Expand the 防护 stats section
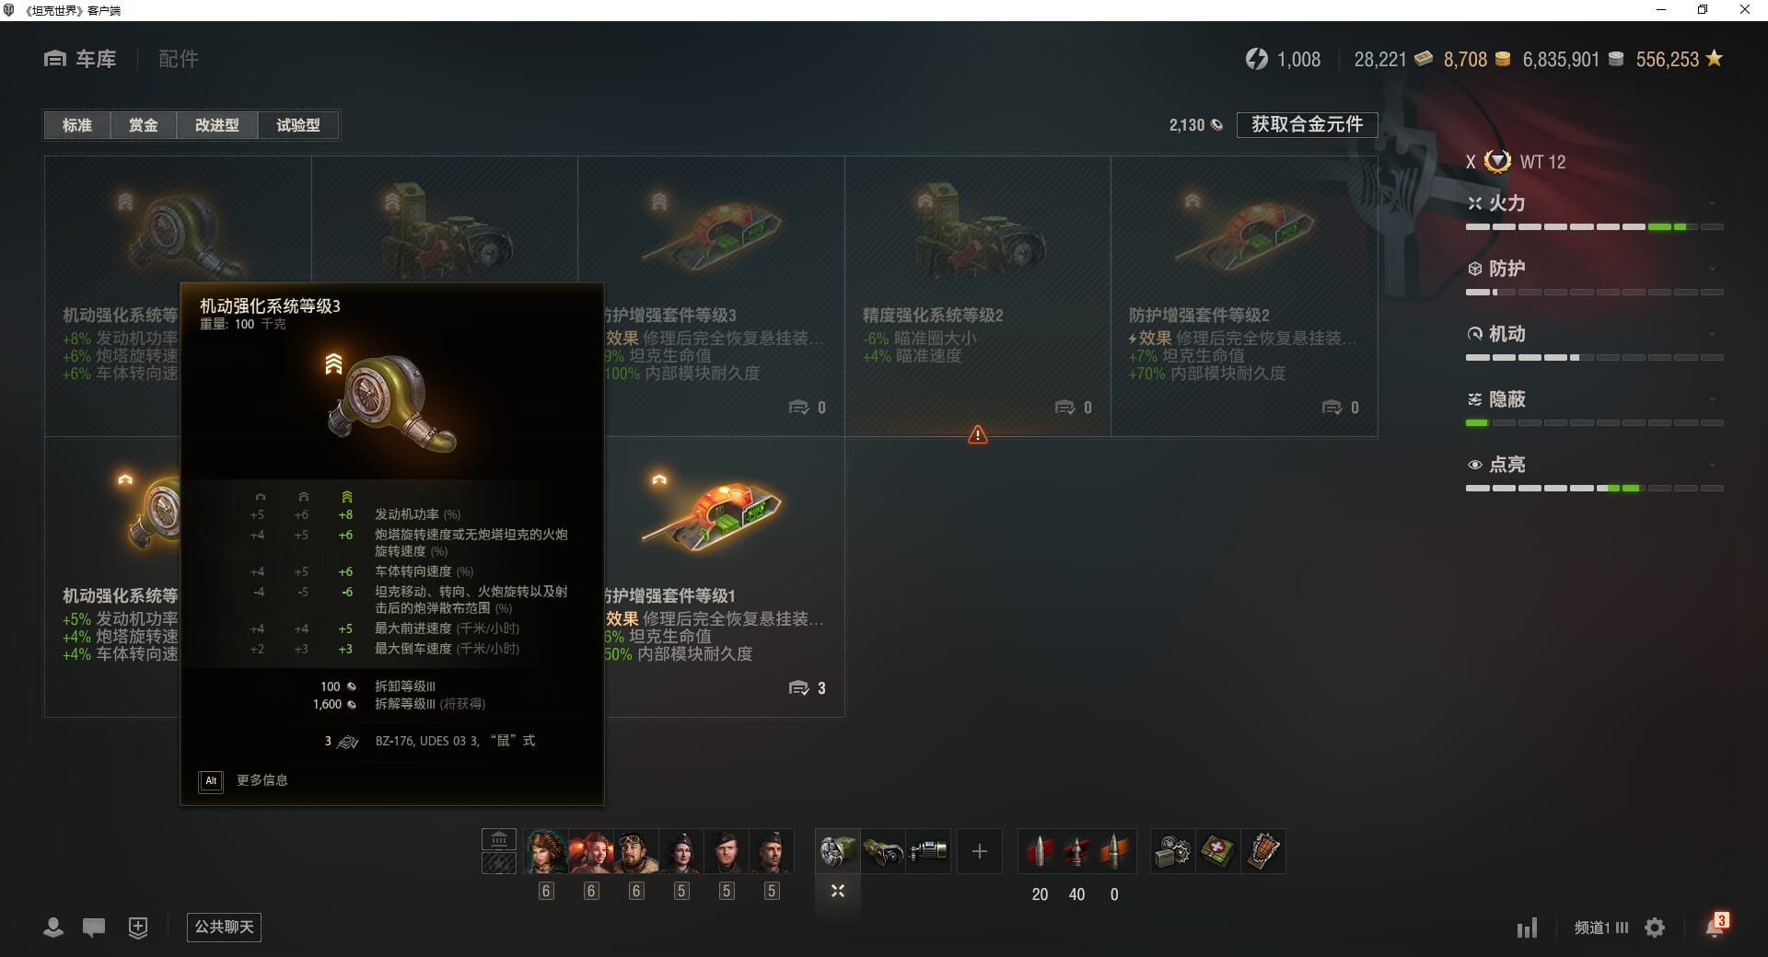This screenshot has height=957, width=1768. 1595,269
